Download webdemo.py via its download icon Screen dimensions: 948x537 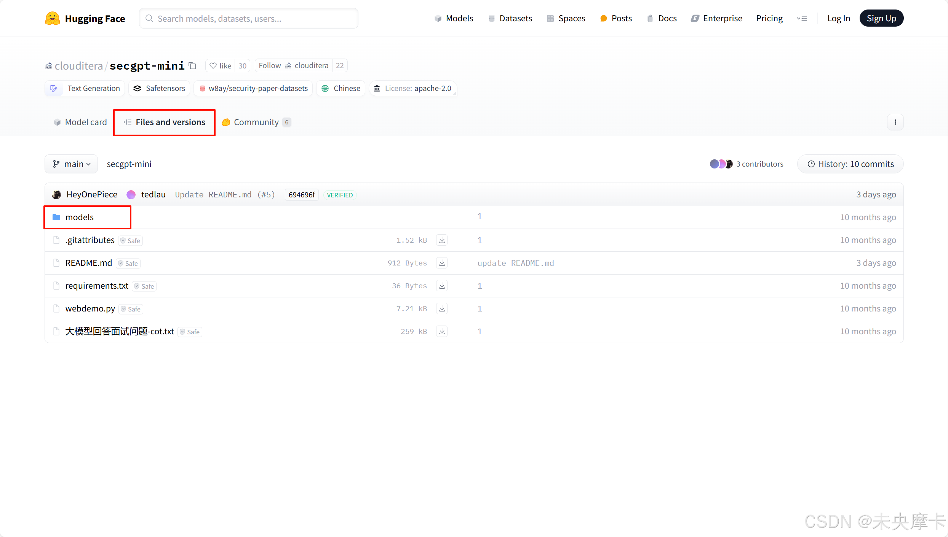click(x=442, y=308)
